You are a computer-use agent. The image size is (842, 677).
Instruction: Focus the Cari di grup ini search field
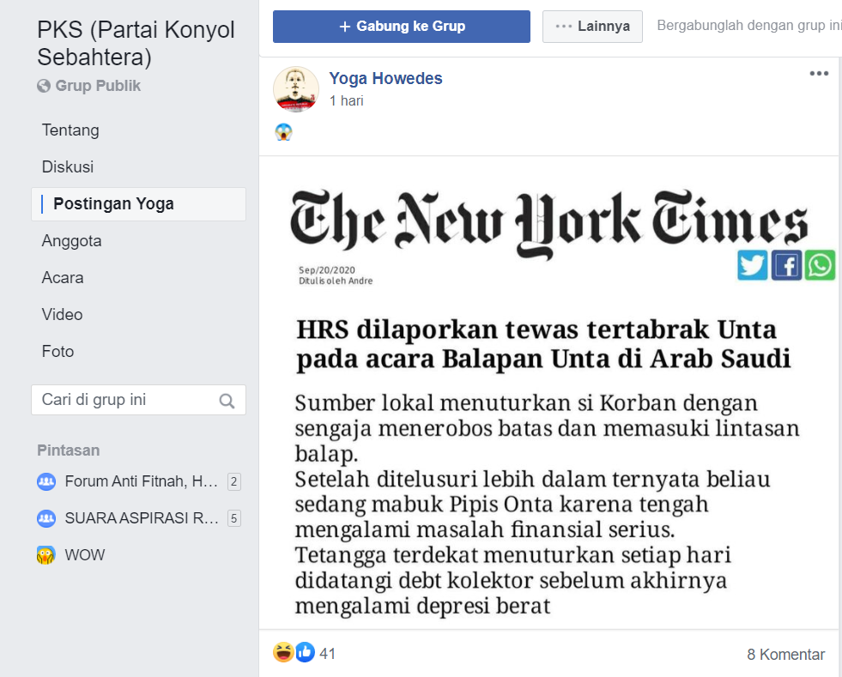pos(138,400)
